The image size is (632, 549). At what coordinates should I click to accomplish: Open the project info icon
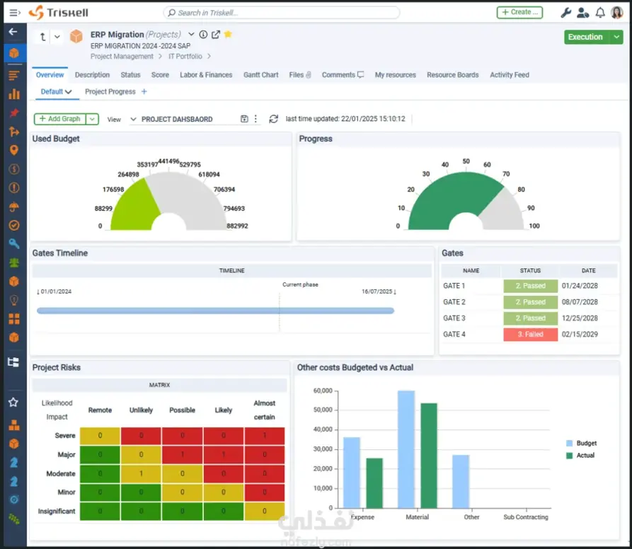[204, 35]
